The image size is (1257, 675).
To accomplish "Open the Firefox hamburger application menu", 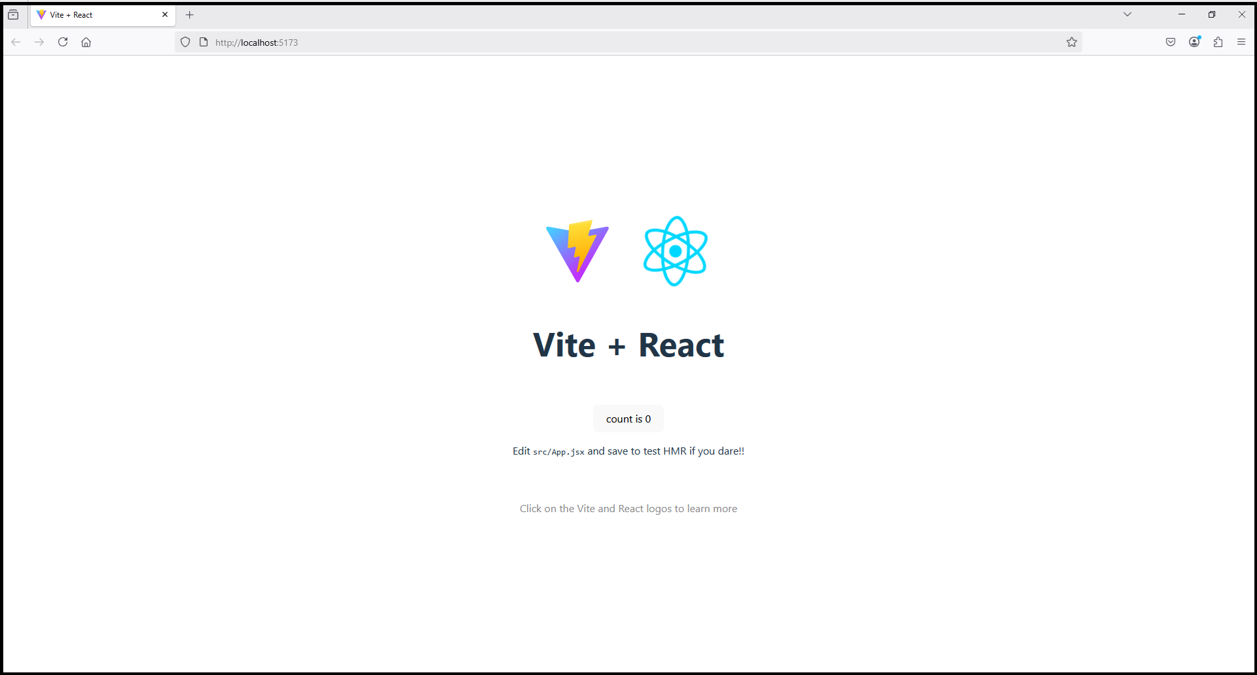I will click(1241, 42).
